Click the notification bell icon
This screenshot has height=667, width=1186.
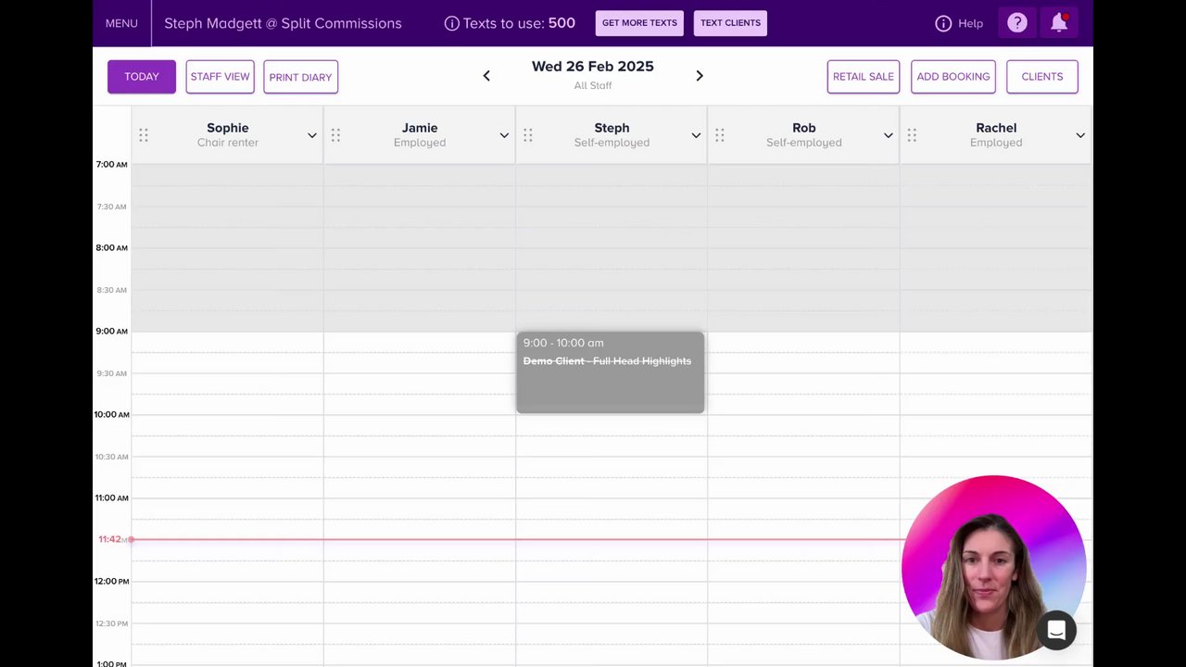tap(1059, 23)
